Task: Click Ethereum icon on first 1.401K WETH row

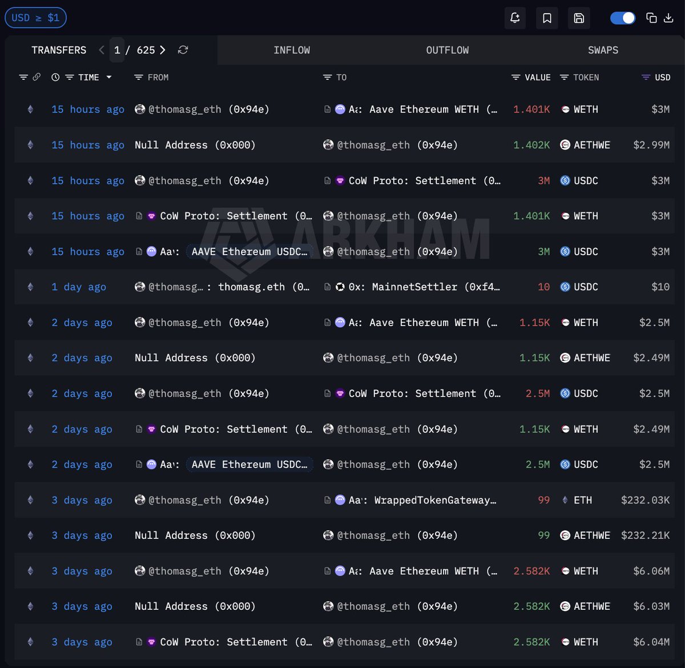Action: pos(30,110)
